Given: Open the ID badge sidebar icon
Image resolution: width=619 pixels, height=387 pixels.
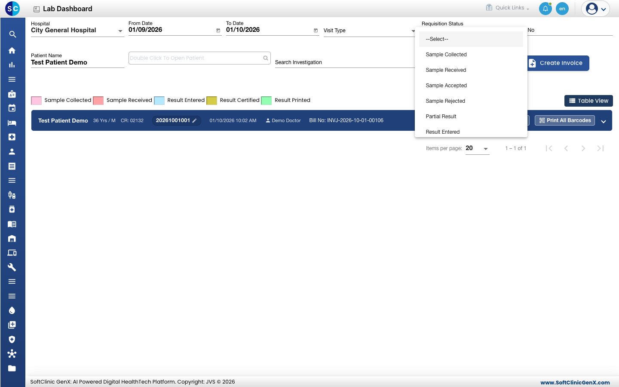Looking at the screenshot, I should click(x=12, y=94).
